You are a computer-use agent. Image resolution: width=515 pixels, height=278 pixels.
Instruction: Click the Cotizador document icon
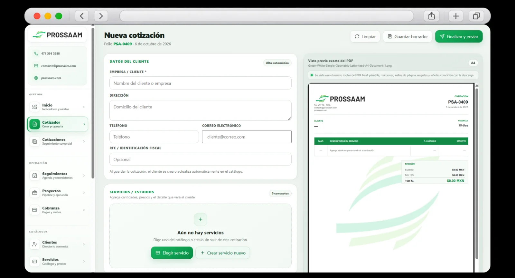point(35,124)
